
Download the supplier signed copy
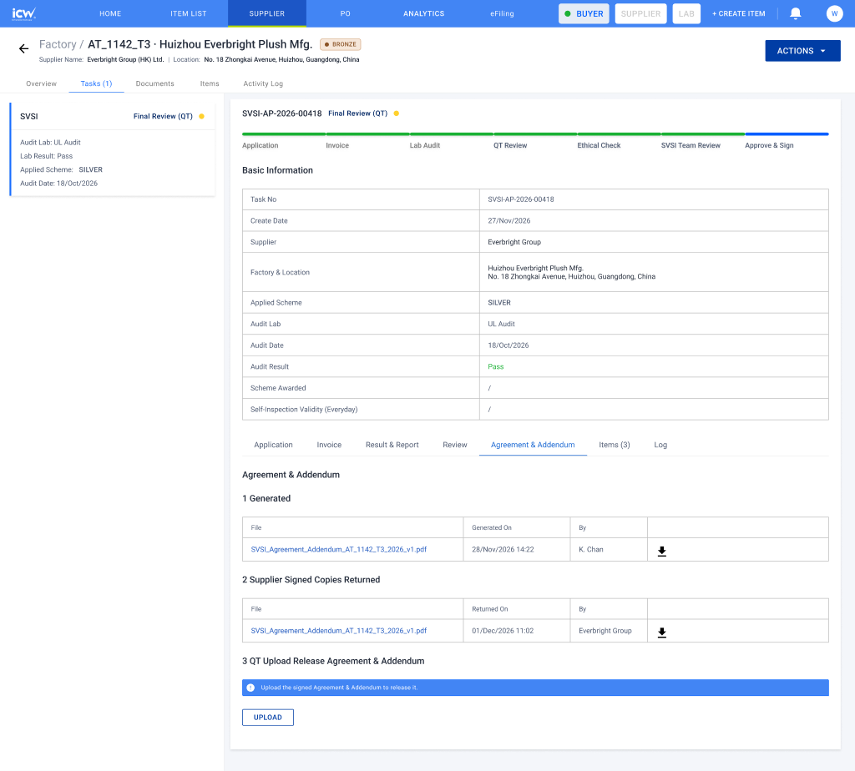(661, 632)
